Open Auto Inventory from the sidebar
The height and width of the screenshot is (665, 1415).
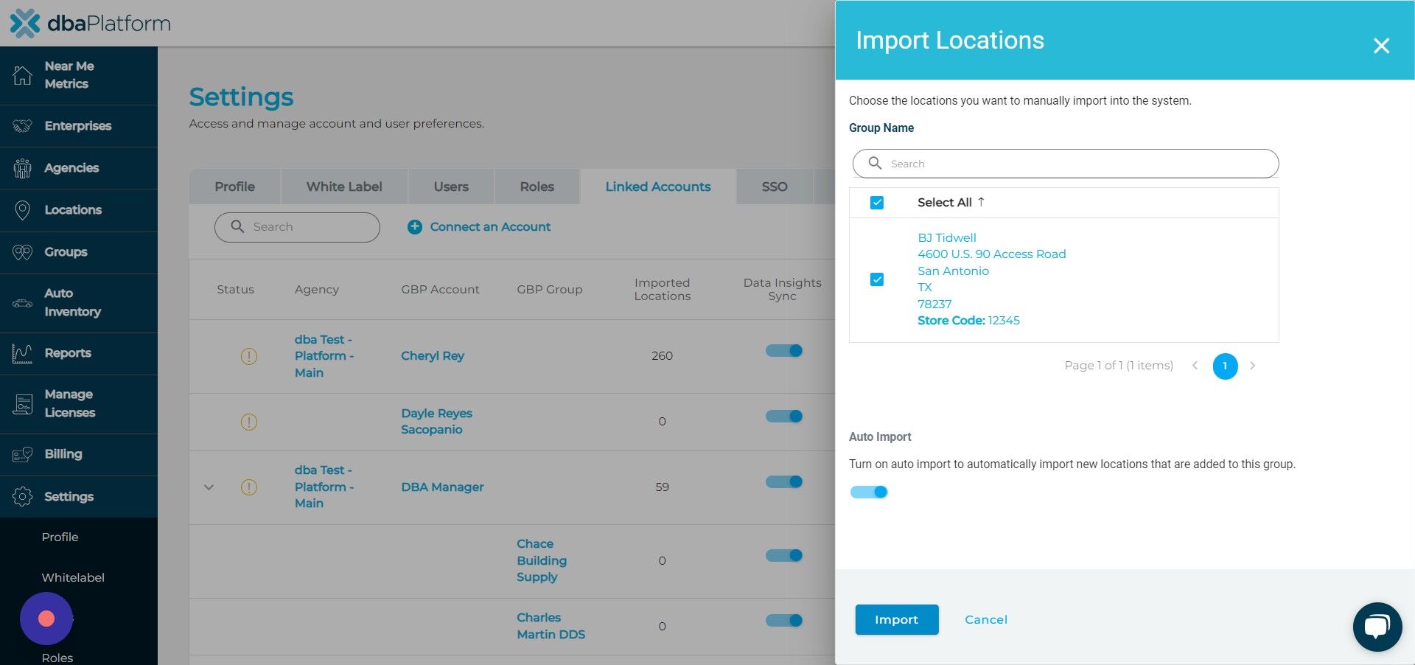coord(71,303)
